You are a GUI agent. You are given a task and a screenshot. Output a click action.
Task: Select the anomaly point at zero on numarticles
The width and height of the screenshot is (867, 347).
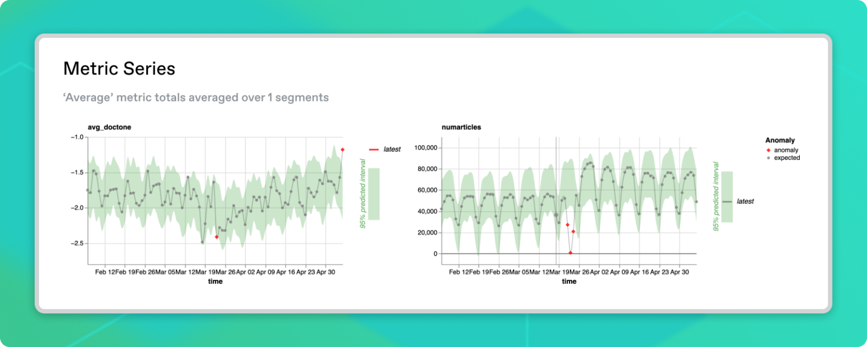coord(570,253)
